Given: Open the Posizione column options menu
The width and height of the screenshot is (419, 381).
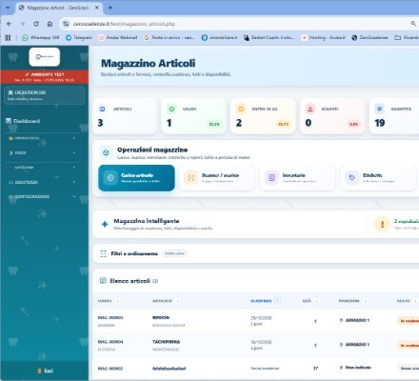Looking at the screenshot, I should coord(366,301).
